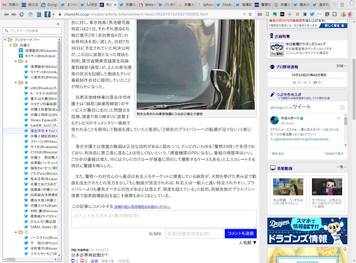Click the 埋め込む link in tweet widget
Image resolution: width=356 pixels, height=263 pixels.
278,153
